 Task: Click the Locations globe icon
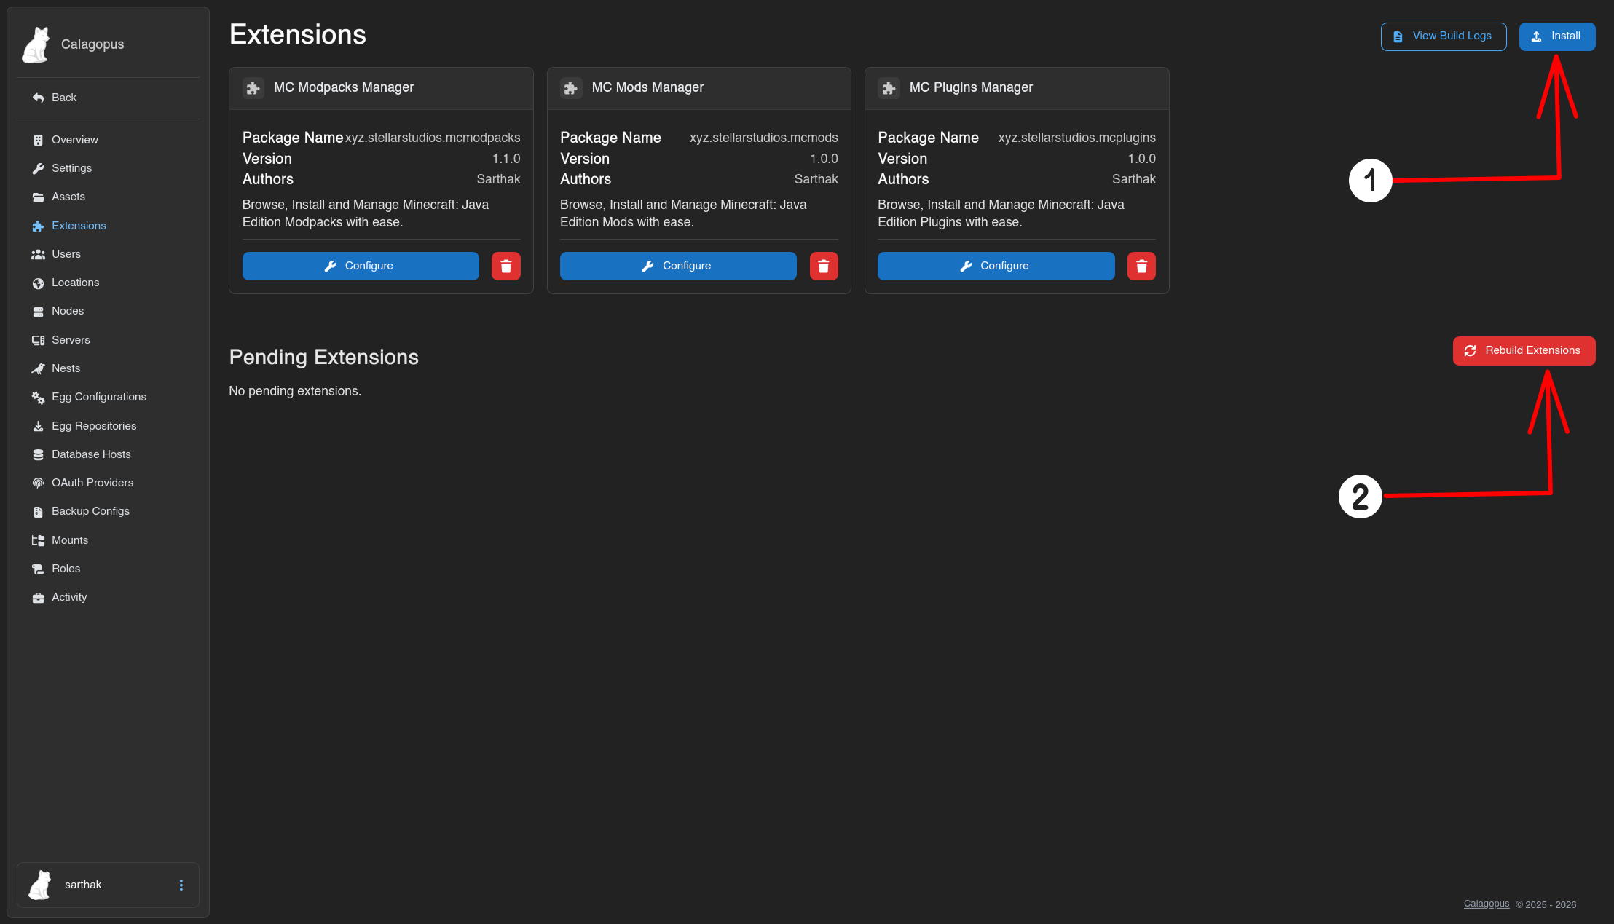(x=38, y=283)
